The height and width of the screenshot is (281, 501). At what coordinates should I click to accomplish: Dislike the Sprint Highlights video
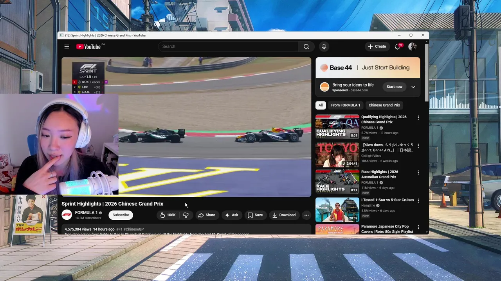click(186, 215)
